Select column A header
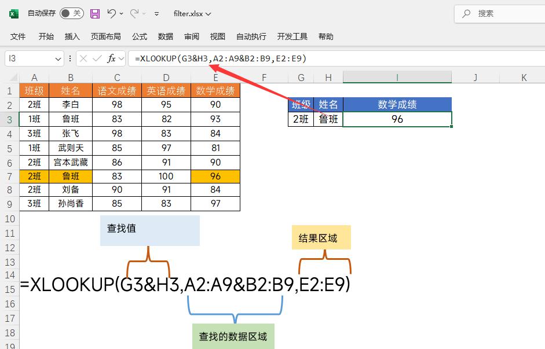Image resolution: width=545 pixels, height=349 pixels. (34, 78)
